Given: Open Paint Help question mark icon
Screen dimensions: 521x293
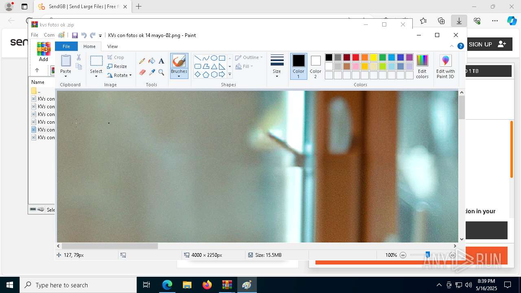Looking at the screenshot, I should click(x=460, y=46).
